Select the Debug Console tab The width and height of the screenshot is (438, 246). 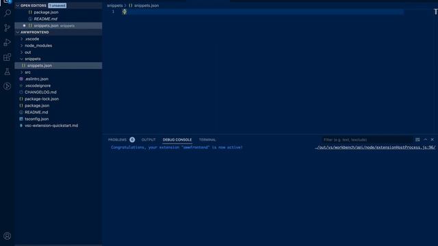coord(177,139)
